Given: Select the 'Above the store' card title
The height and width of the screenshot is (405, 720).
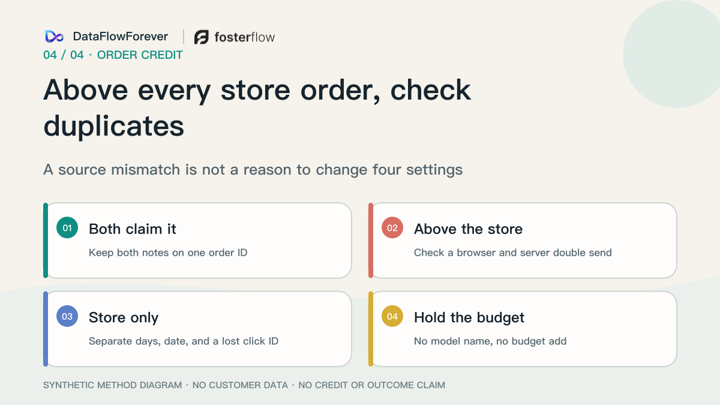Looking at the screenshot, I should pyautogui.click(x=468, y=229).
